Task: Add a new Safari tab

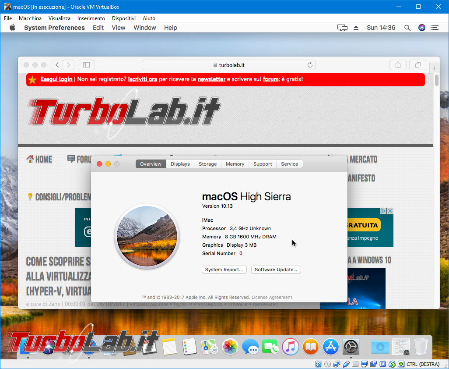Action: tap(435, 68)
